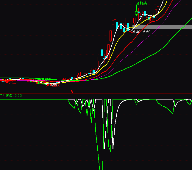The image size is (192, 170).
Task: Click the 买进 buy signal text
Action: tap(12, 82)
